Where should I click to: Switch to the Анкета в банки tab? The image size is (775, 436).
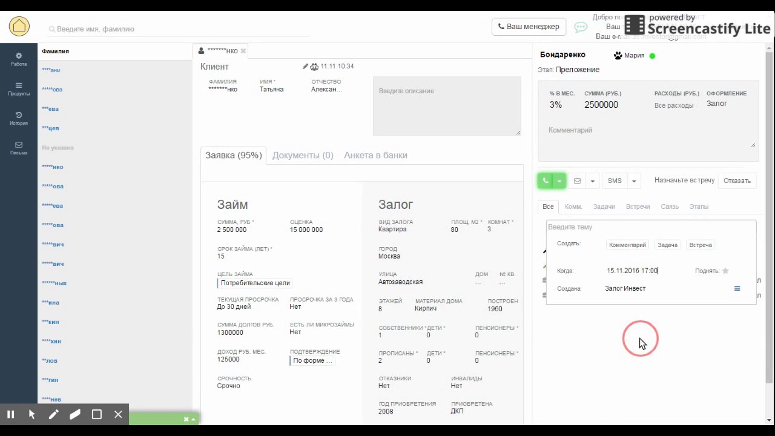[x=375, y=155]
